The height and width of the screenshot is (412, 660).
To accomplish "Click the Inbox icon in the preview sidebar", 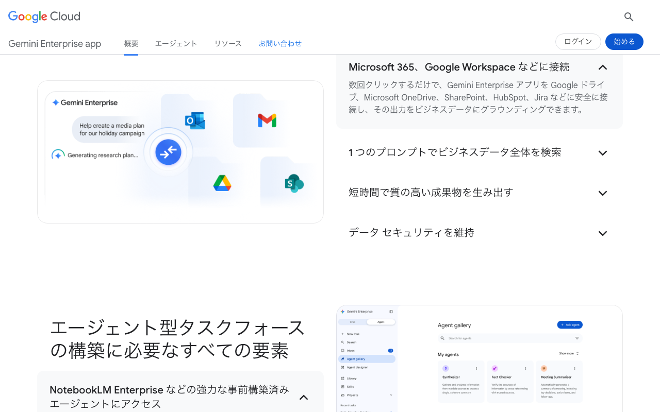I will click(x=342, y=350).
